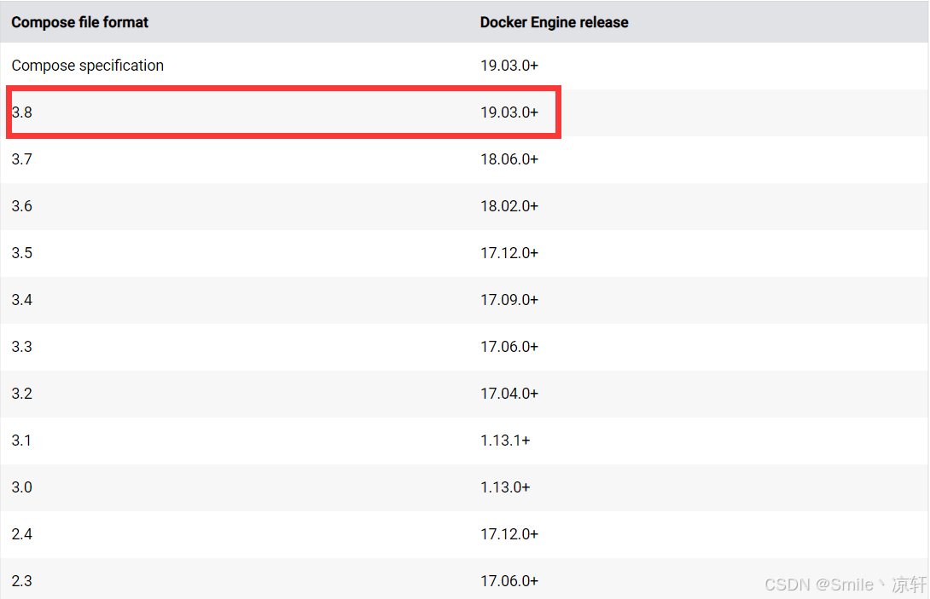Click the 17.06.0+ value in the 2.3 row
The image size is (930, 599).
click(x=509, y=580)
